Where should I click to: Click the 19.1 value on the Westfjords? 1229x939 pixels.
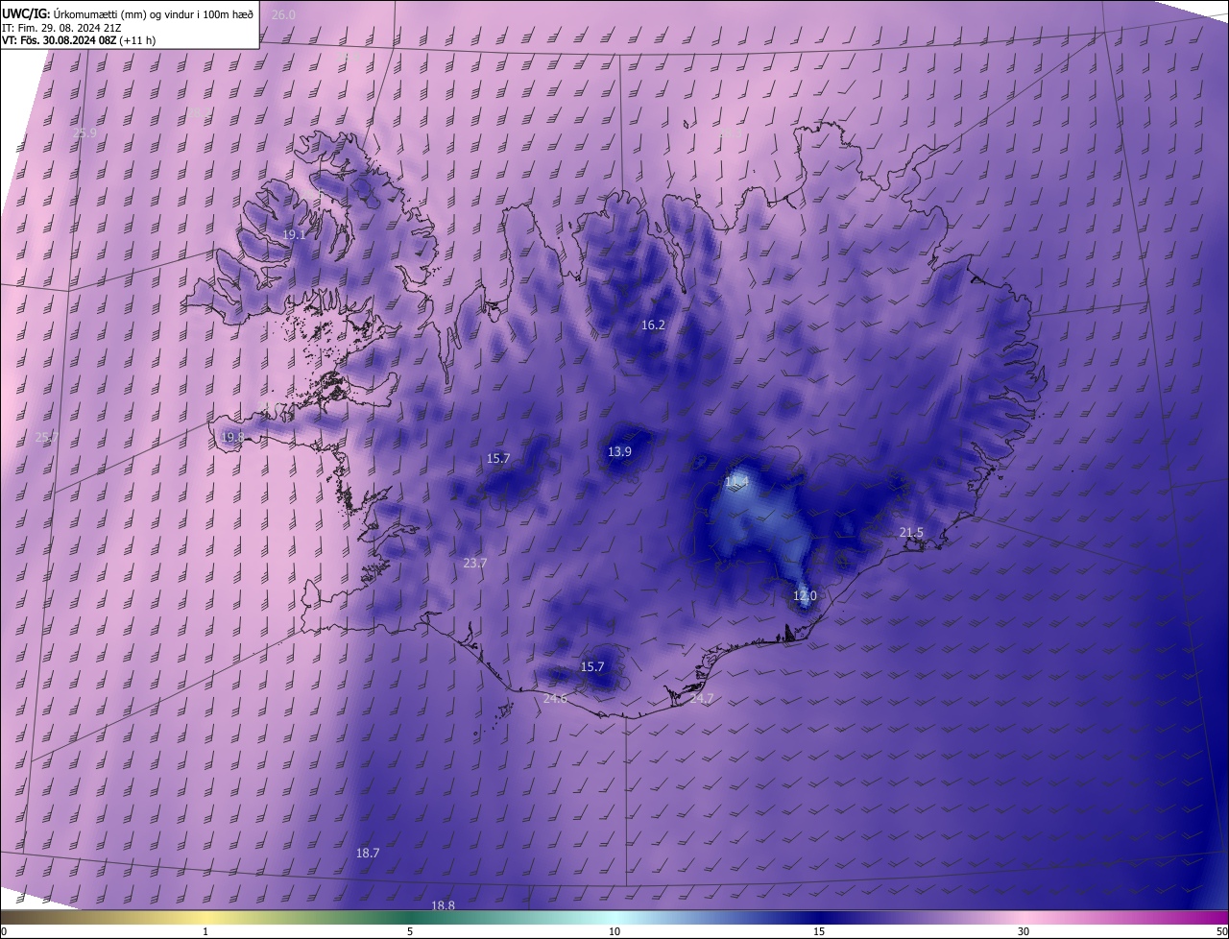pos(294,235)
